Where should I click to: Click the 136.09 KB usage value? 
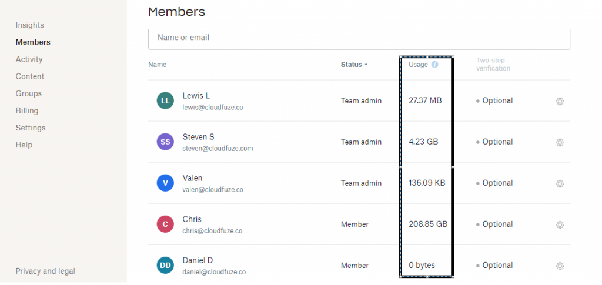(427, 183)
